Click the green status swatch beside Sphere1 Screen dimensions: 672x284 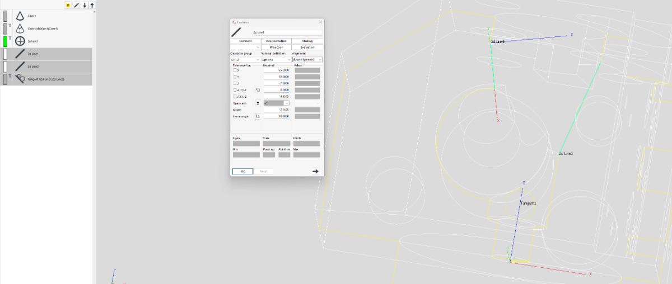(x=5, y=41)
